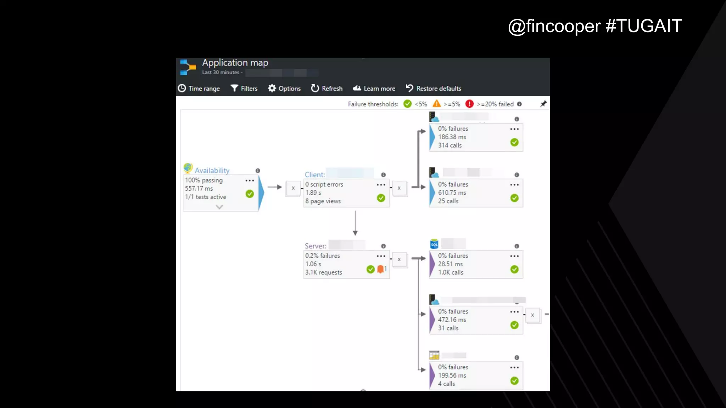This screenshot has height=408, width=726.
Task: Click Availability green status check
Action: click(x=250, y=194)
